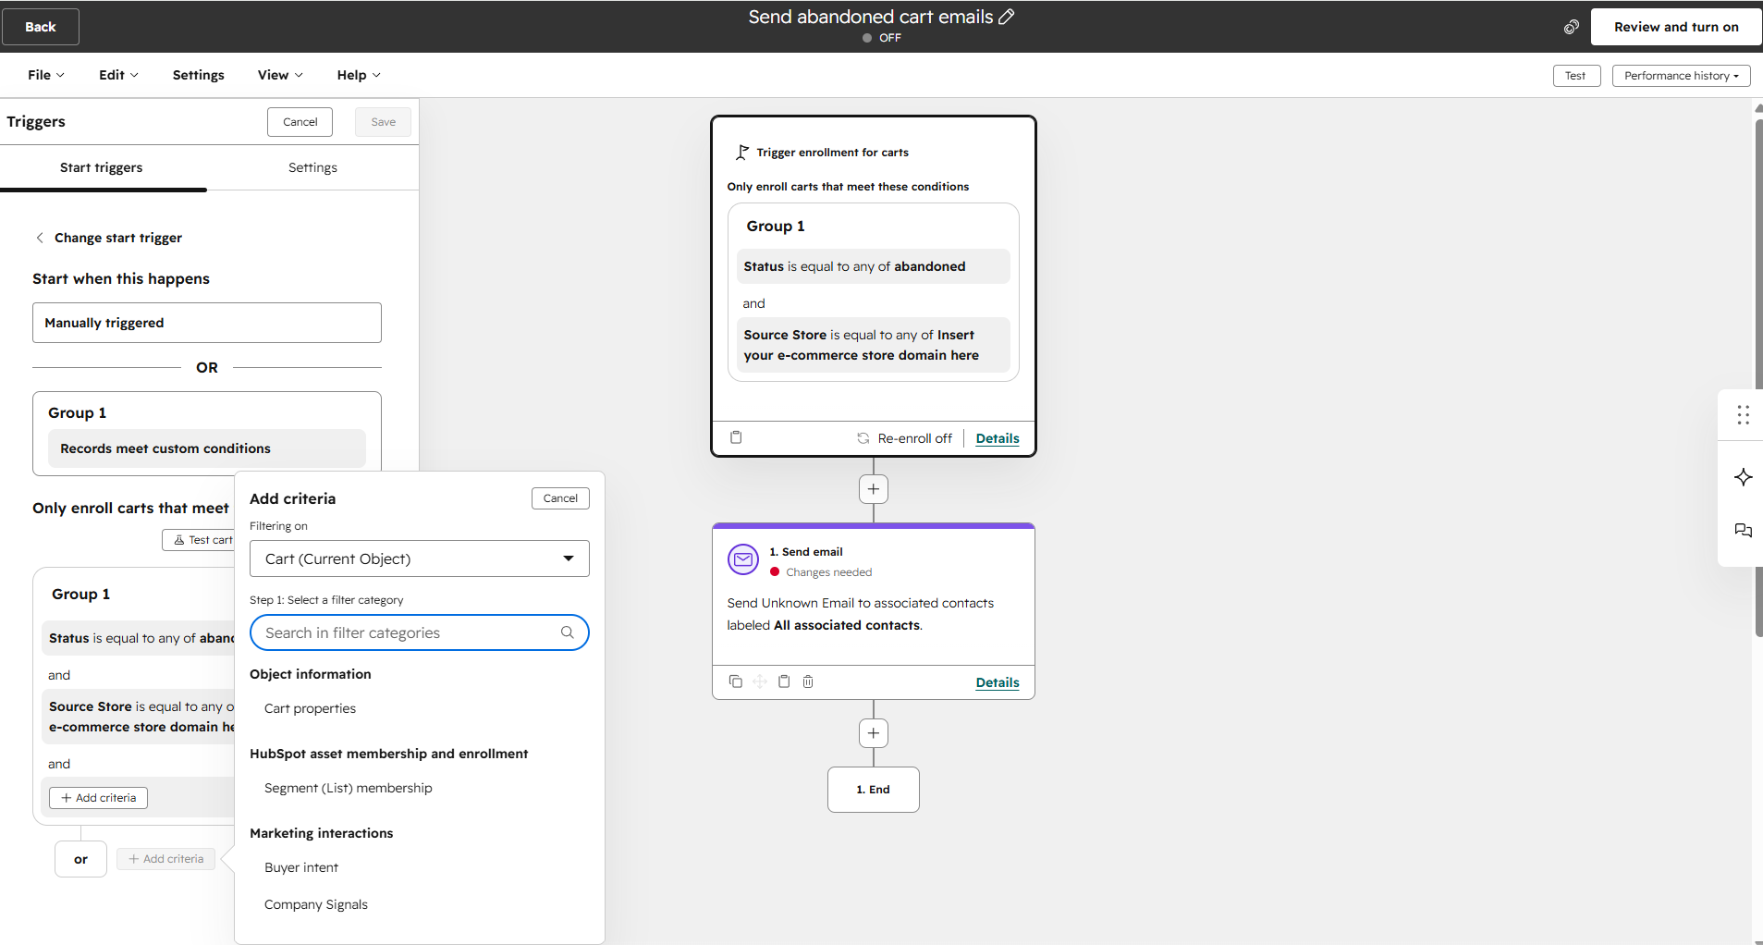Click the trash icon on Send email card
Viewport: 1763px width, 945px height.
[807, 681]
